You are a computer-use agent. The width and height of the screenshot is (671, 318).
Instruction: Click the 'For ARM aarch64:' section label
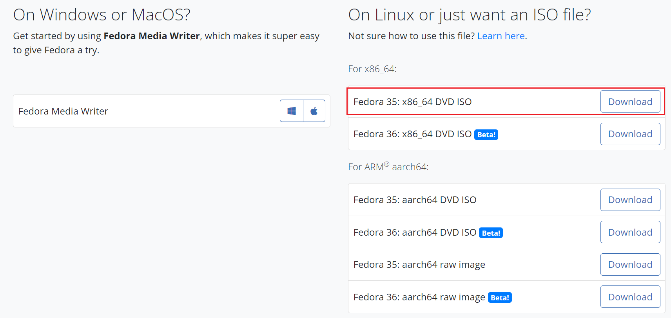(x=388, y=167)
